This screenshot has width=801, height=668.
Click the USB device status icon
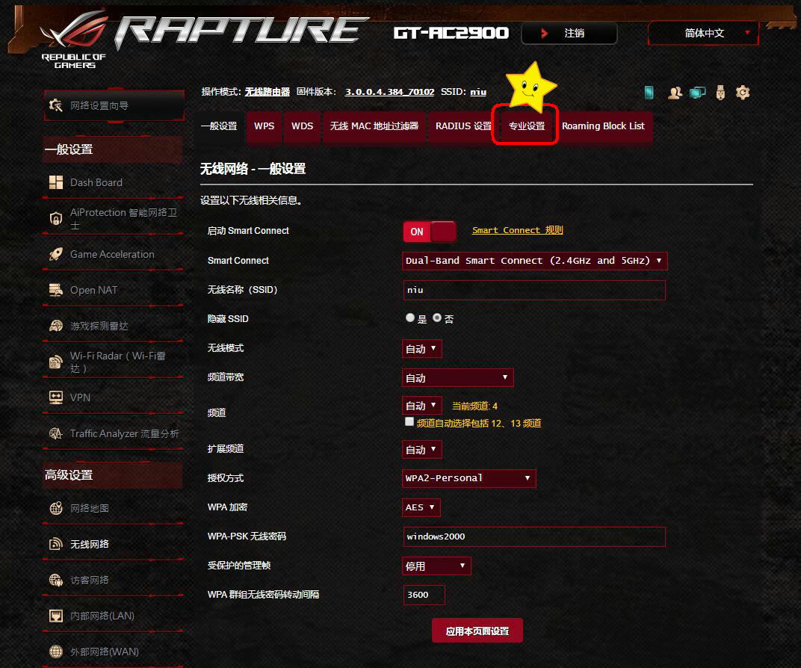click(720, 92)
